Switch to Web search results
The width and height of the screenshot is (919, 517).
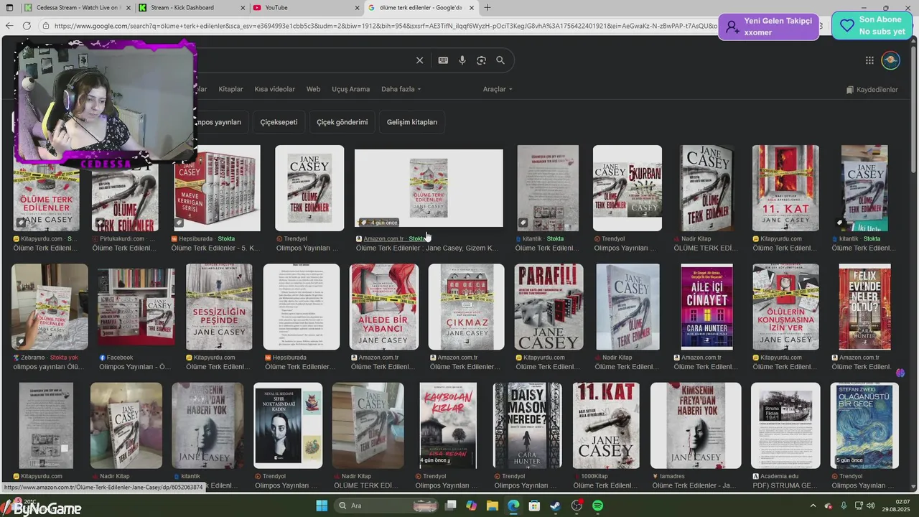(313, 89)
